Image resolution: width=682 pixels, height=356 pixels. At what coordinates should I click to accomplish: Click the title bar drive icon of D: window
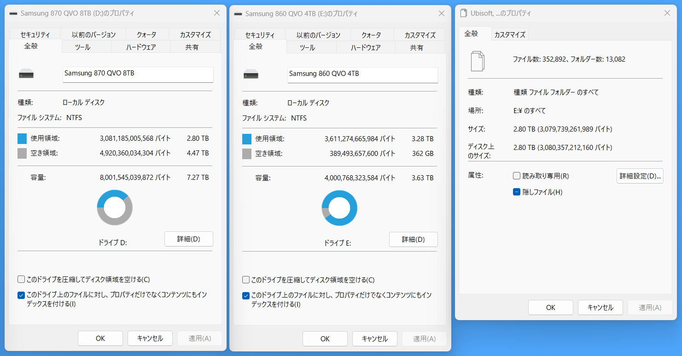tap(13, 13)
